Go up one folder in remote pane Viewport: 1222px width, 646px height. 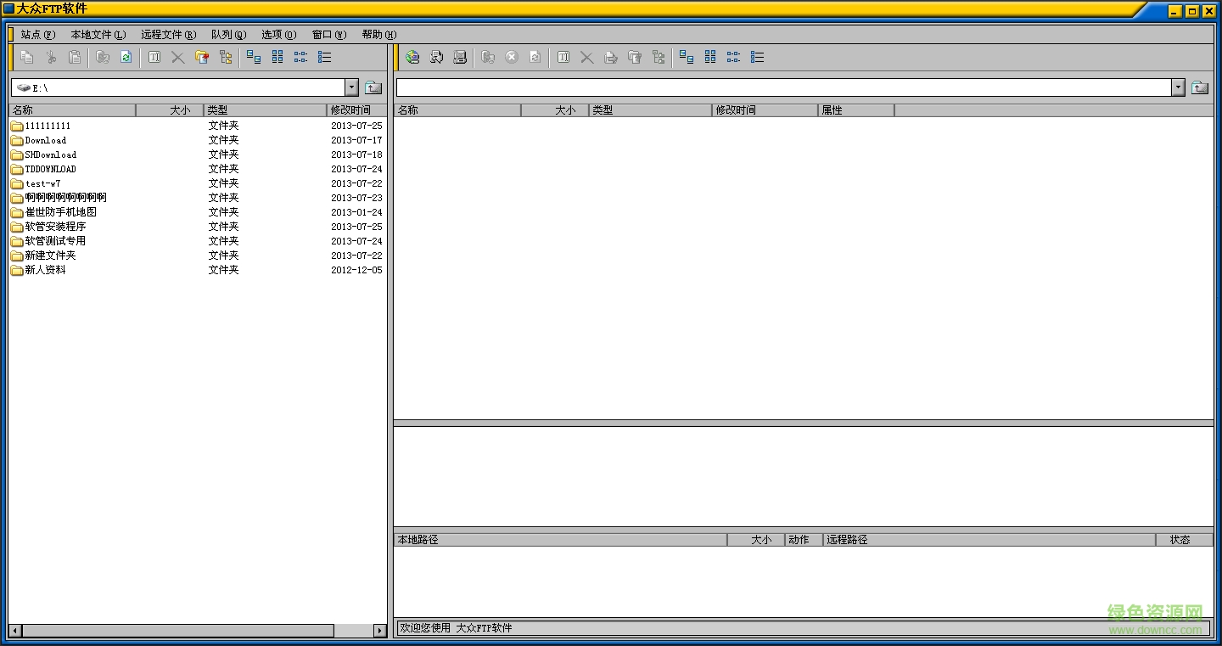[1199, 87]
